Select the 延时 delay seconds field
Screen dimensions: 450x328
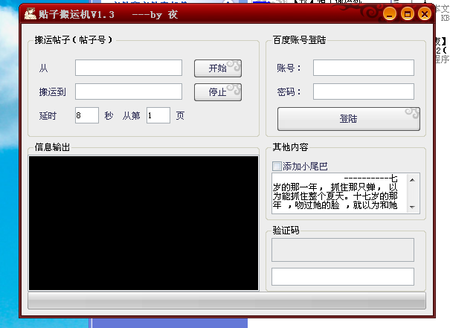[x=86, y=115]
